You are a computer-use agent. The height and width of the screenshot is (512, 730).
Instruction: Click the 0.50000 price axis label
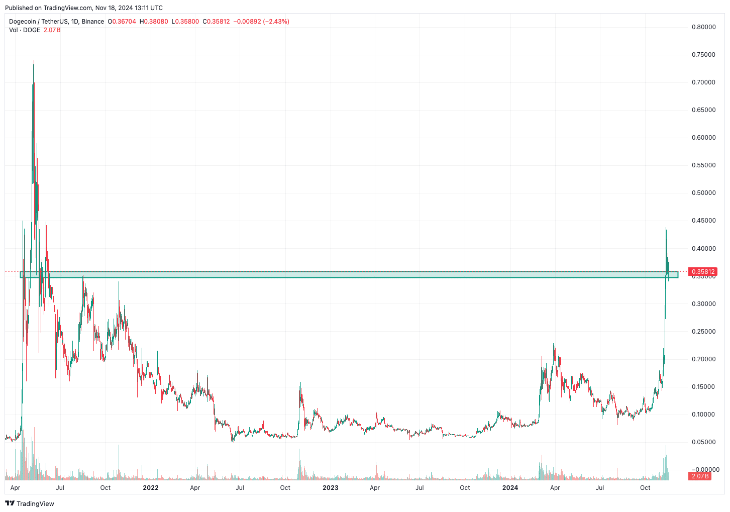point(703,192)
